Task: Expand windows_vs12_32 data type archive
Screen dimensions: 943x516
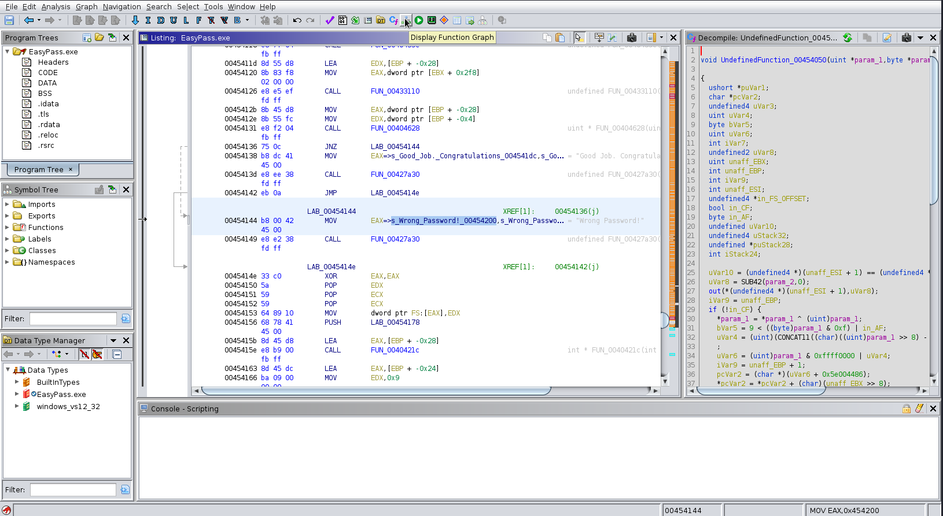Action: (x=16, y=406)
